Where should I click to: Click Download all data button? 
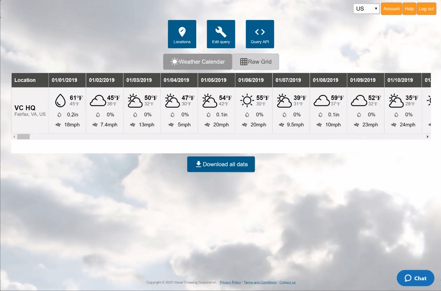221,164
